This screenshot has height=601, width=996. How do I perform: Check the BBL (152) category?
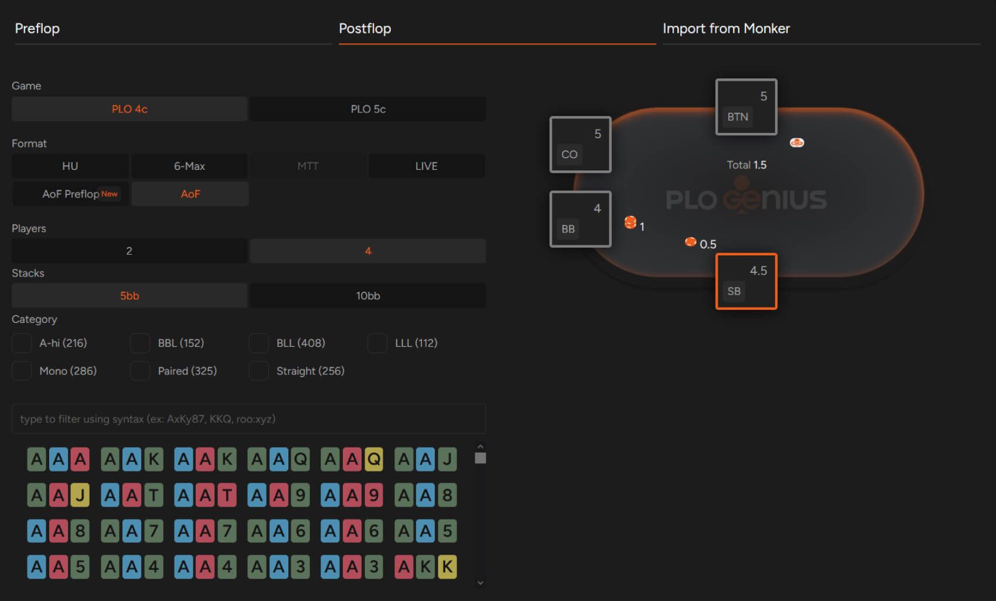click(140, 343)
